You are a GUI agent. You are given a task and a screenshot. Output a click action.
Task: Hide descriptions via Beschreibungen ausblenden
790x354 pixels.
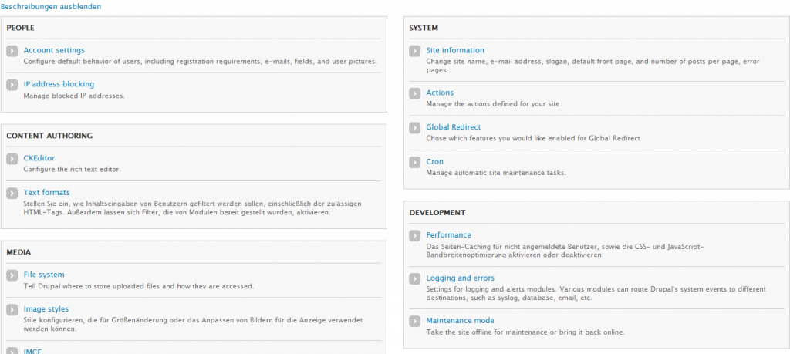tap(51, 6)
